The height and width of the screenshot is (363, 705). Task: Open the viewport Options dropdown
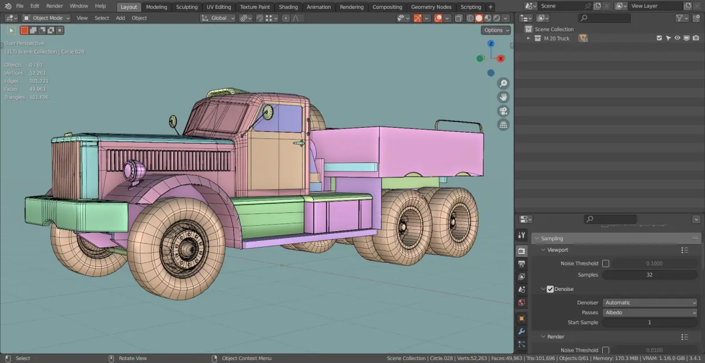(496, 30)
